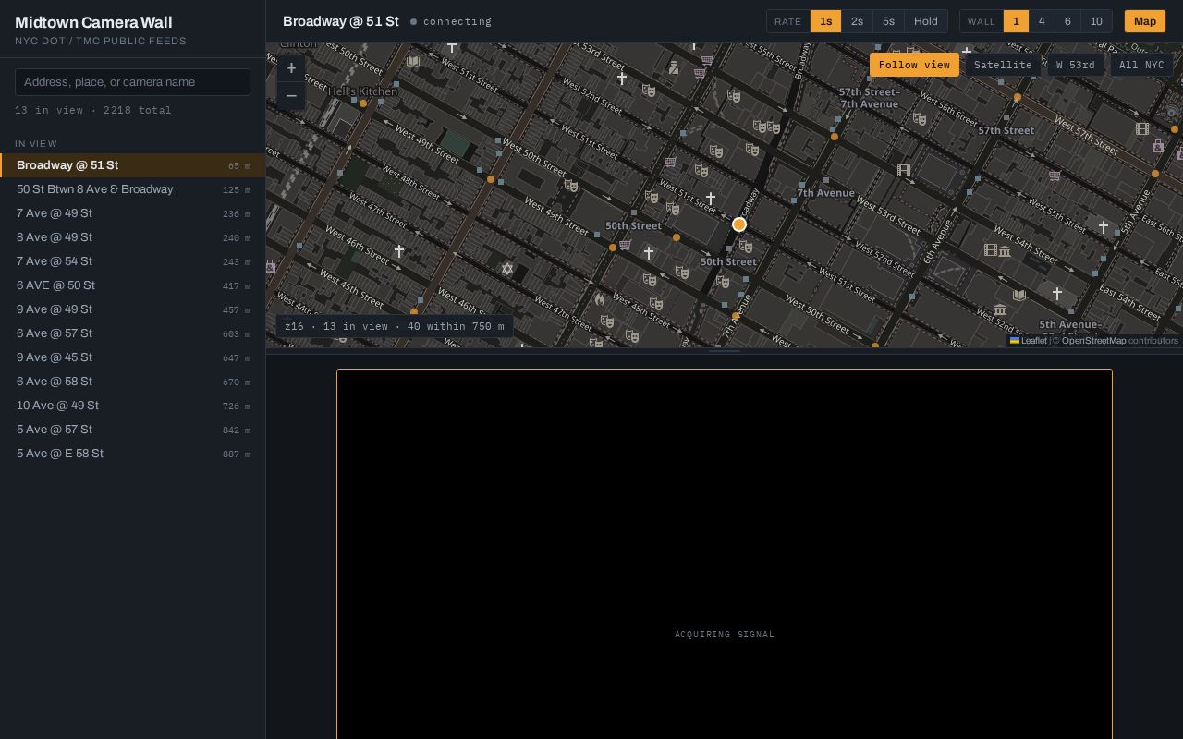Switch wall layout to 6 cameras

[x=1067, y=21]
